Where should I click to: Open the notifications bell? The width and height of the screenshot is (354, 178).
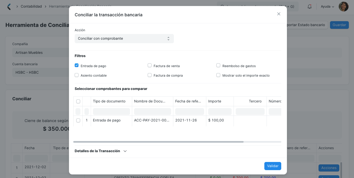coord(309,7)
